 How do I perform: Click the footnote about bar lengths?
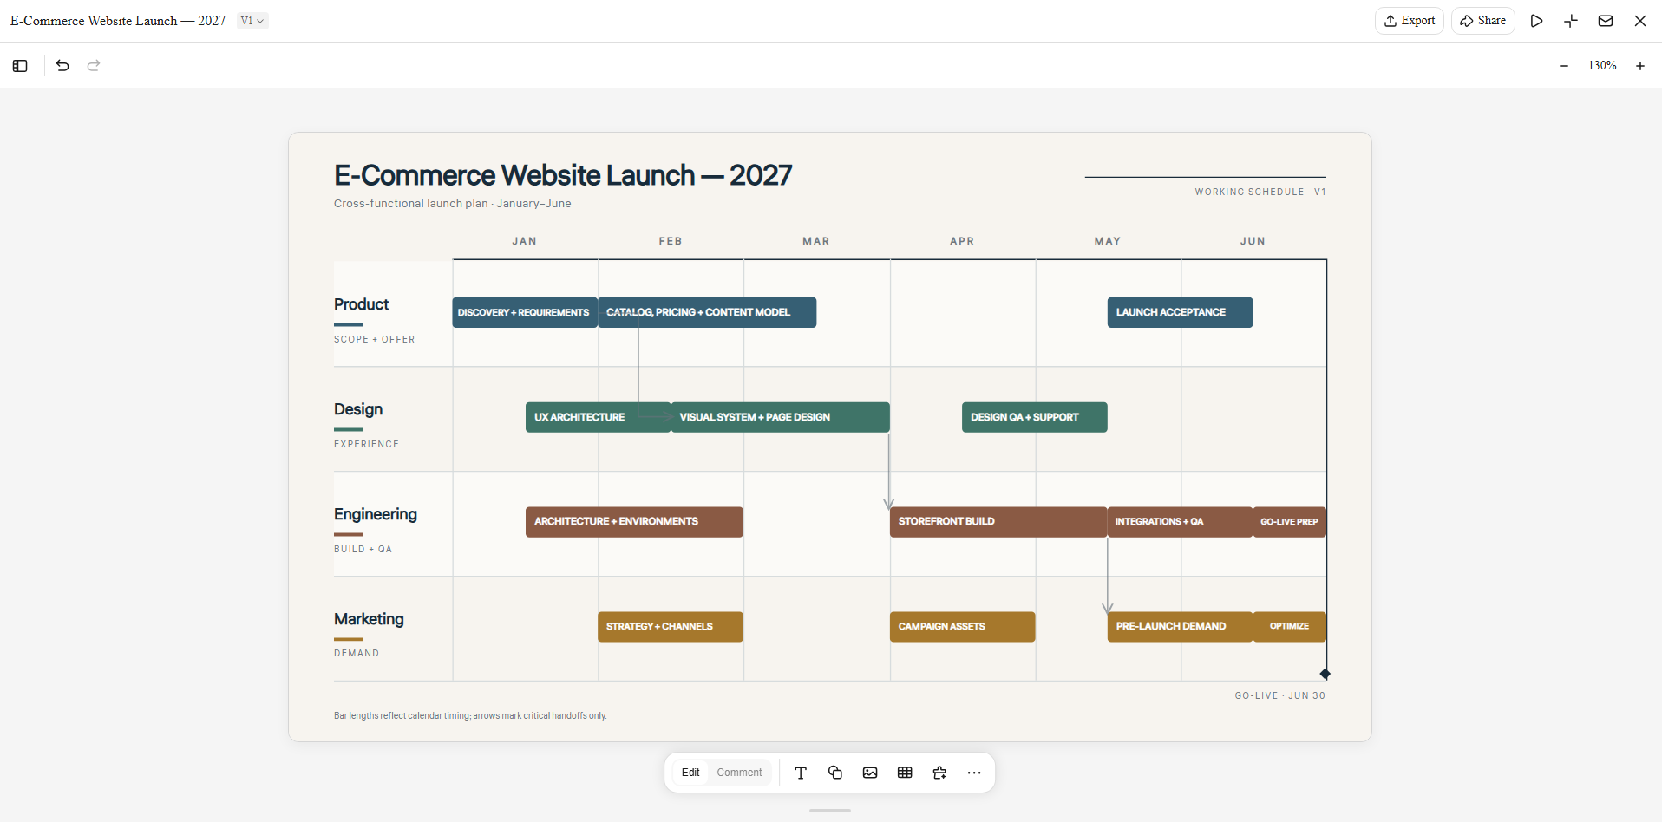click(x=470, y=716)
